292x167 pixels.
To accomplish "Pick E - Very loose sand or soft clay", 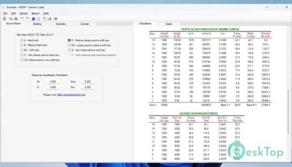I will pyautogui.click(x=69, y=50).
